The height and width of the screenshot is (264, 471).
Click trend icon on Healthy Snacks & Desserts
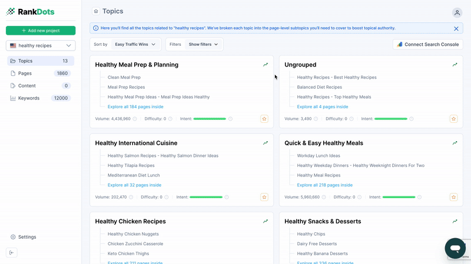pos(455,221)
